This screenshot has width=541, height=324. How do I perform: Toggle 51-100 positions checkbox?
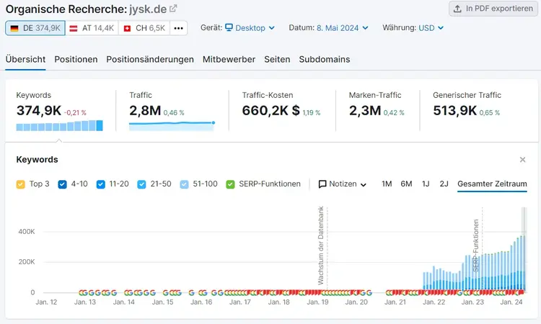[184, 184]
